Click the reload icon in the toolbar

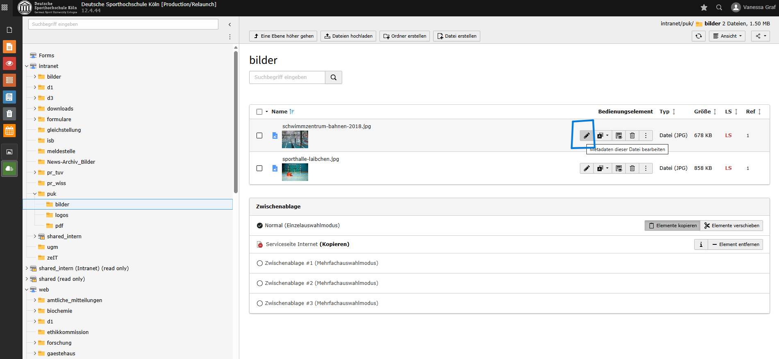pos(699,36)
